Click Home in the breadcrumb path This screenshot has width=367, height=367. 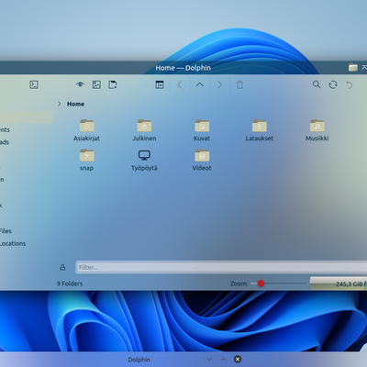point(75,104)
